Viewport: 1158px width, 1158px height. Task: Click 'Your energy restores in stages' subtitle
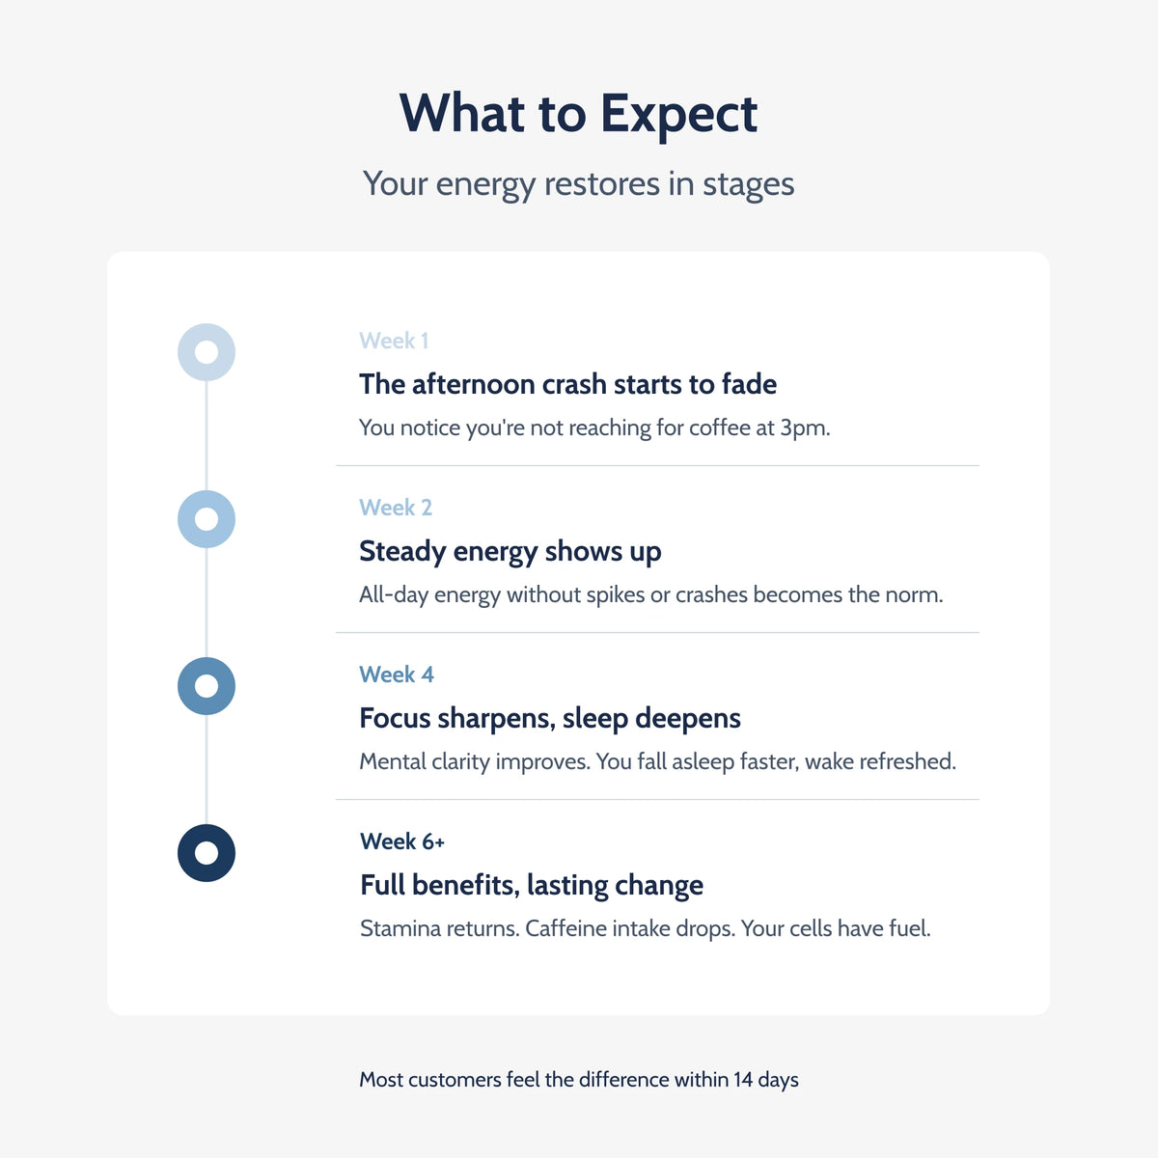click(579, 184)
